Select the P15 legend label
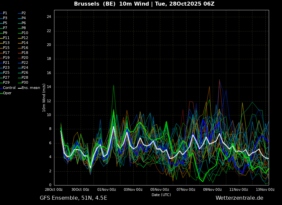The image size is (282, 205). pos(5,48)
